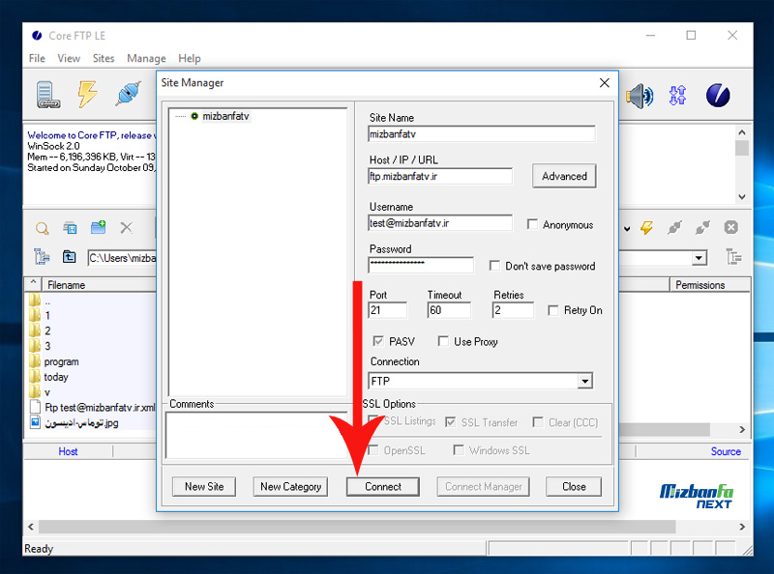This screenshot has height=574, width=774.
Task: Click the Core FTP LE title bar icon
Action: pyautogui.click(x=37, y=36)
